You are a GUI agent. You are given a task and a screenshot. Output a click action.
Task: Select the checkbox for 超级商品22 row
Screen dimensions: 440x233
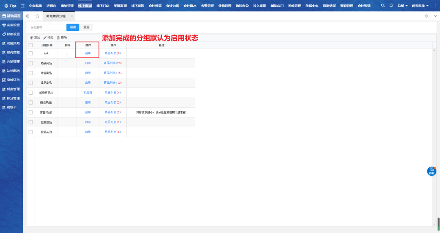click(31, 93)
